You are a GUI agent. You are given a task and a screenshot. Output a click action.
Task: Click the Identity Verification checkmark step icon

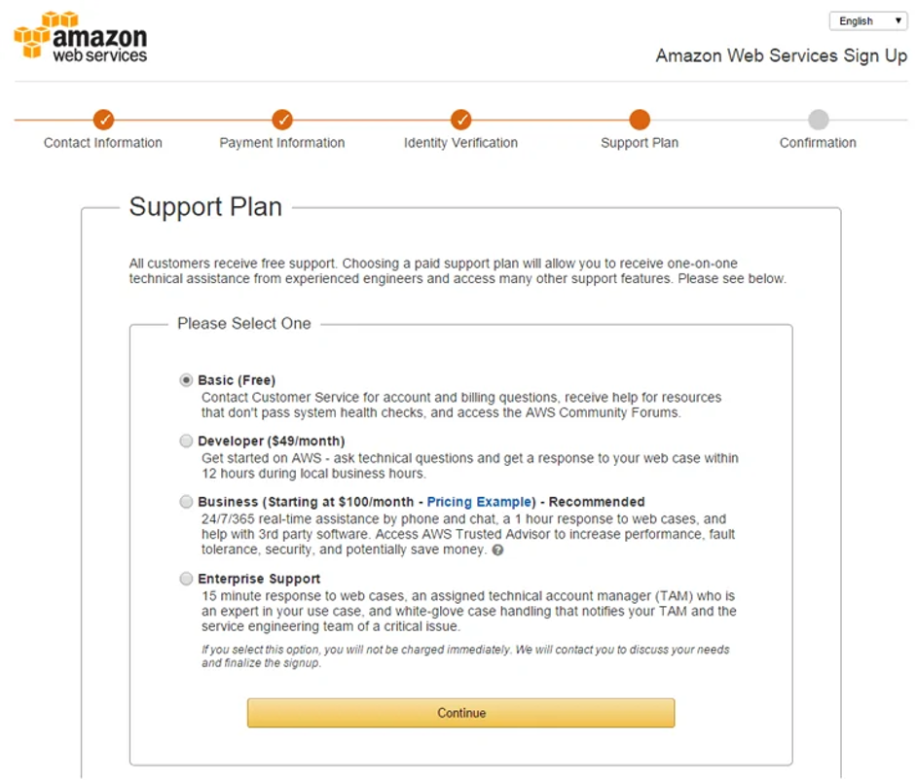461,120
